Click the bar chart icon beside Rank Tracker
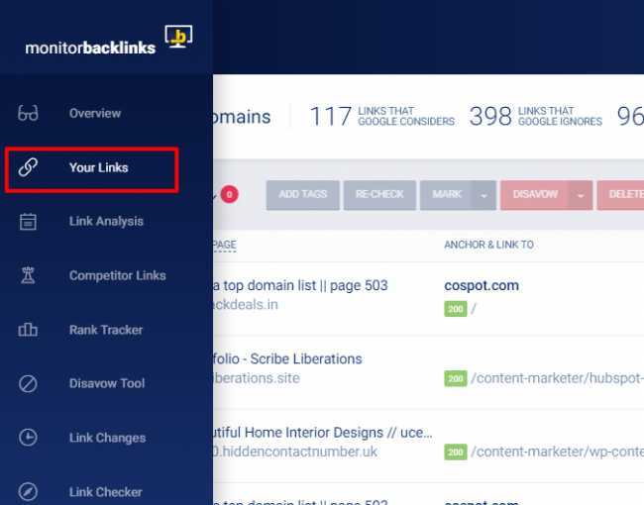644x505 pixels. (x=28, y=330)
